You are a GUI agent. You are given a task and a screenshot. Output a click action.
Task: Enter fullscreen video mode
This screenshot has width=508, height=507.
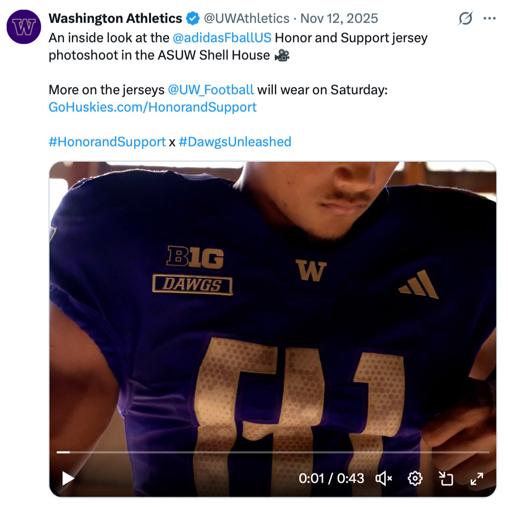476,478
